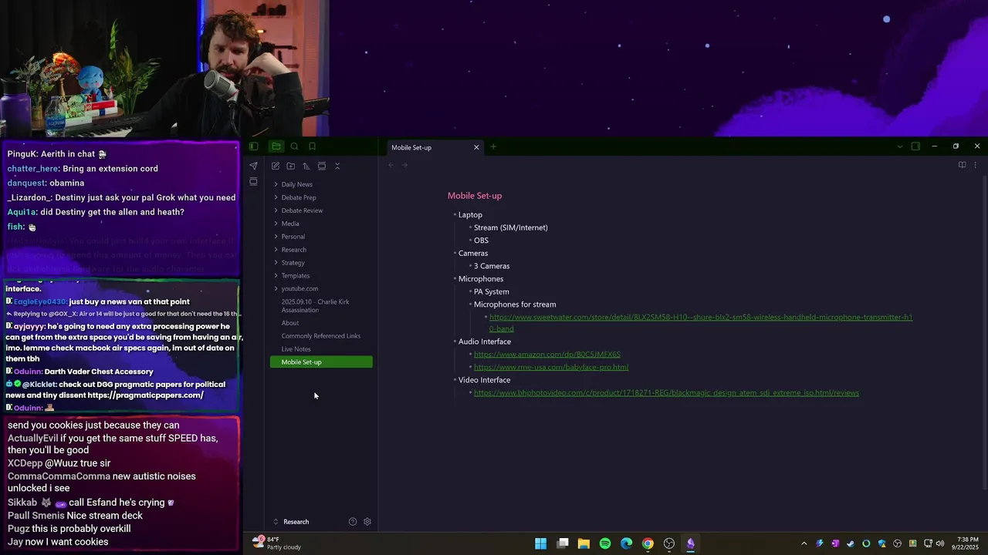988x555 pixels.
Task: Show hidden system tray icons
Action: pos(804,543)
